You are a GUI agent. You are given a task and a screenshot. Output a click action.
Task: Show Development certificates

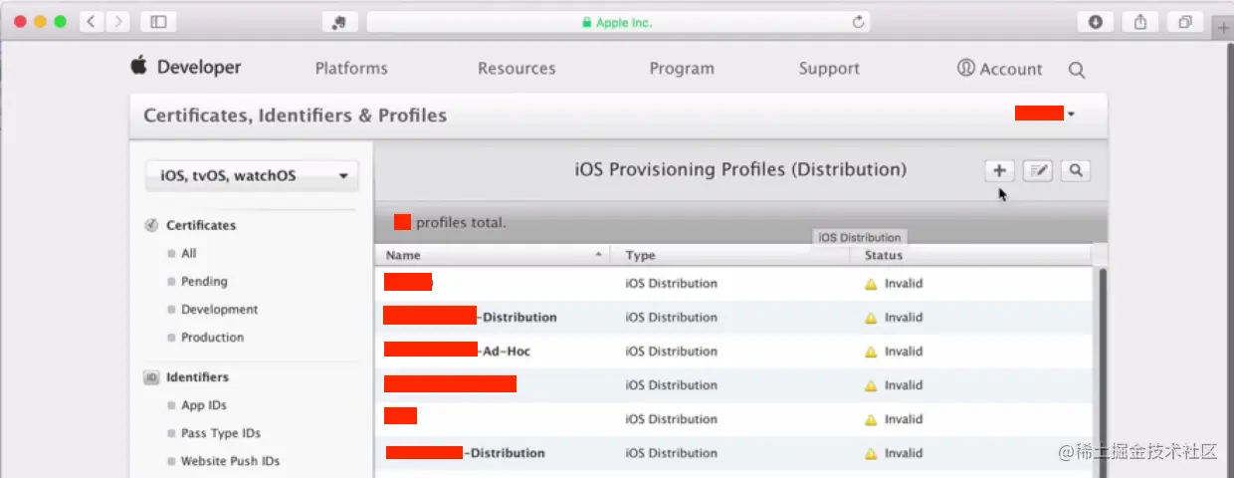click(219, 310)
